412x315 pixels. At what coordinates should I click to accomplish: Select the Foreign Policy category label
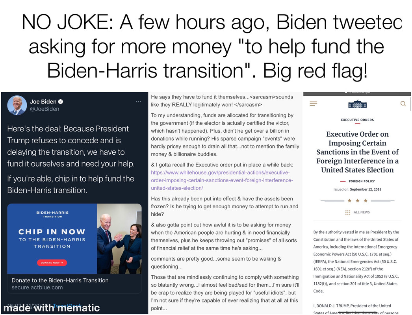point(362,181)
